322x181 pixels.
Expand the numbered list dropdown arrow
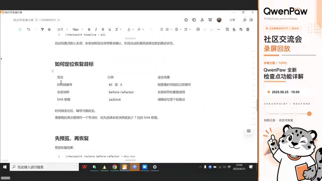[171, 30]
